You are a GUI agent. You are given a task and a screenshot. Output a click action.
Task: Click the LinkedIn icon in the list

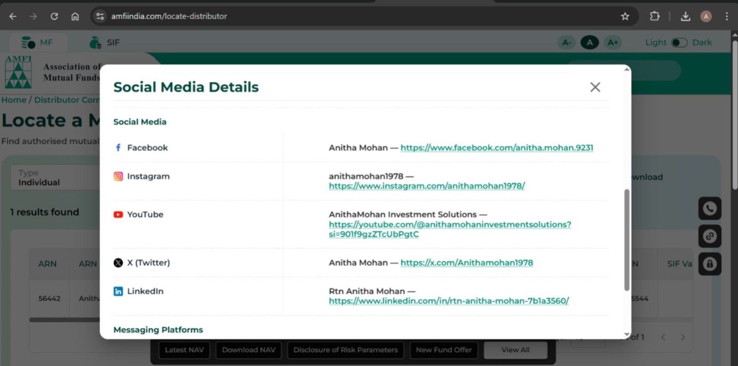[x=118, y=291]
